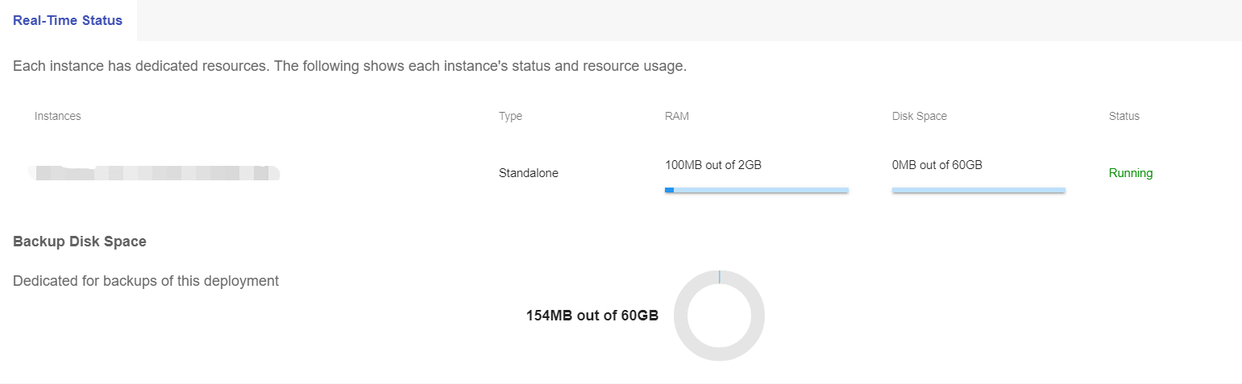Click the Backup Disk Space heading

point(80,242)
